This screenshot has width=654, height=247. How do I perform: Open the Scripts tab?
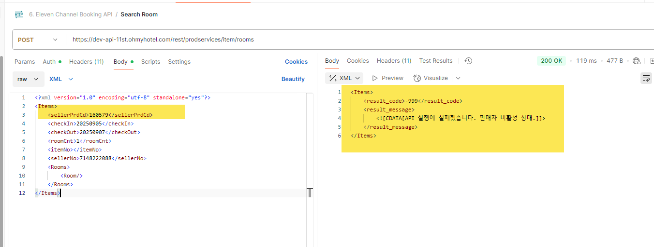pyautogui.click(x=150, y=62)
